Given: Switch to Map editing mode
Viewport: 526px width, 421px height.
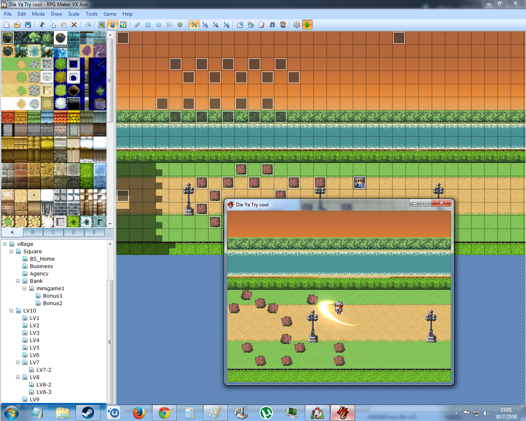Looking at the screenshot, I should tap(102, 25).
